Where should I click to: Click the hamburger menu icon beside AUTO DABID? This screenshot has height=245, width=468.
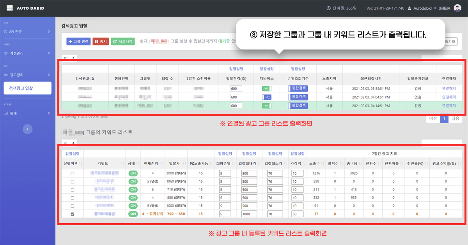click(10, 8)
